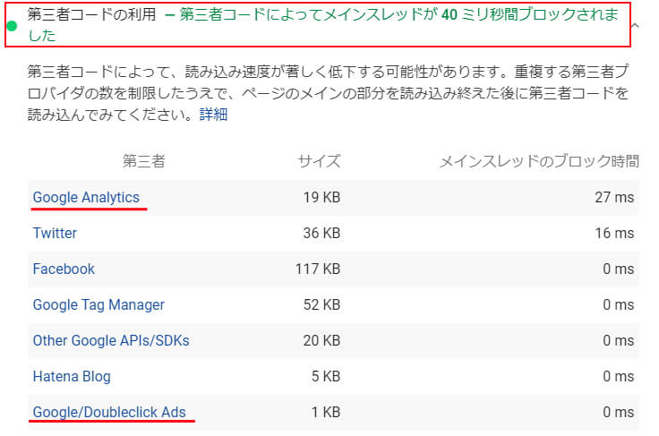Viewport: 659px width, 436px height.
Task: Click the 5 KB size cell
Action: coord(326,376)
